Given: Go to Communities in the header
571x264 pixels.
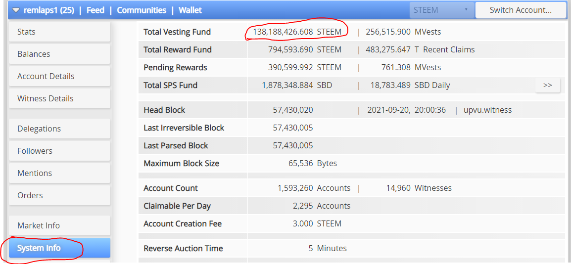Looking at the screenshot, I should click(x=142, y=10).
